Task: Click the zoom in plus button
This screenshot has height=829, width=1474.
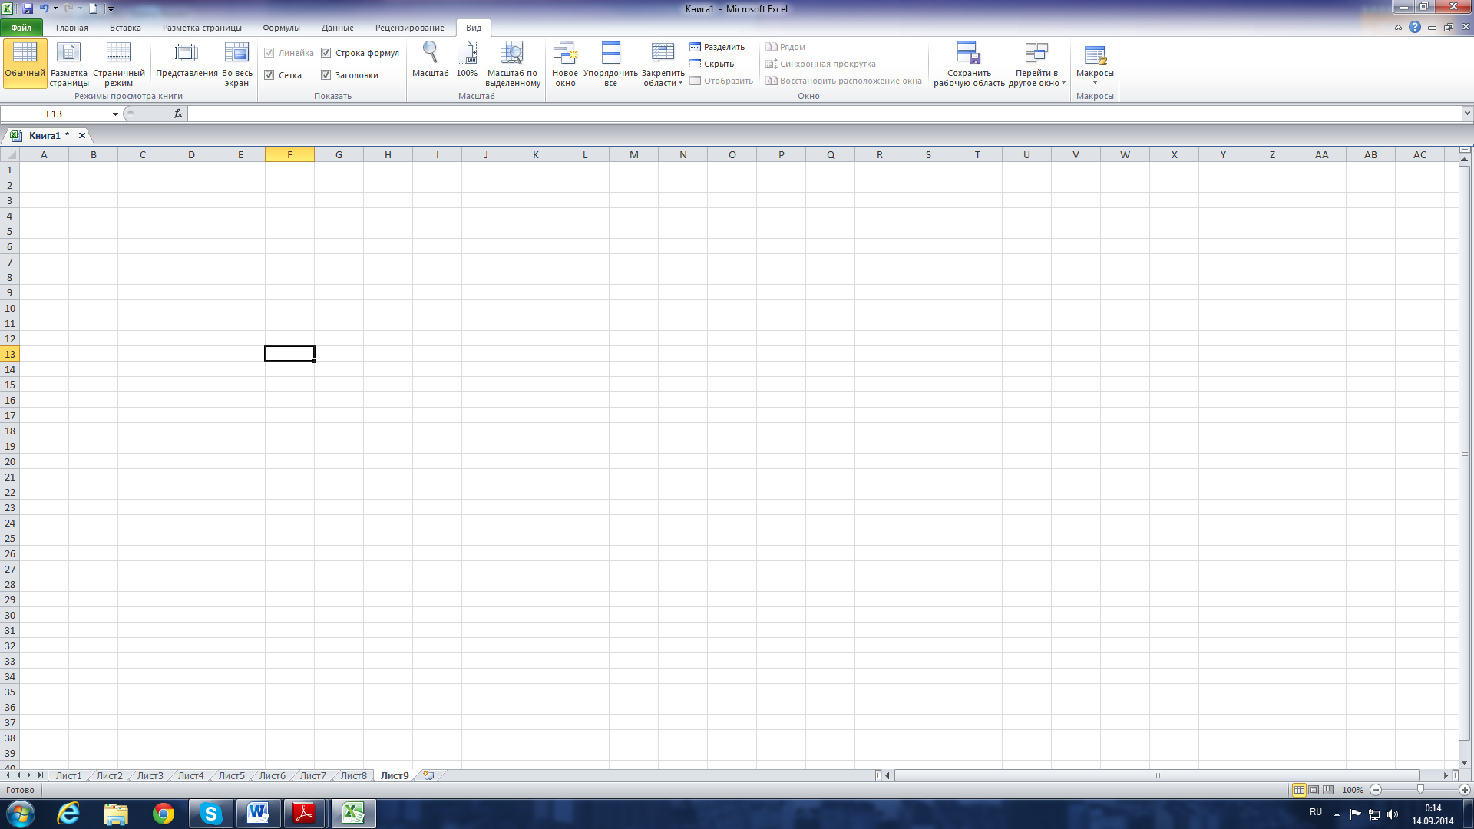Action: (x=1465, y=790)
